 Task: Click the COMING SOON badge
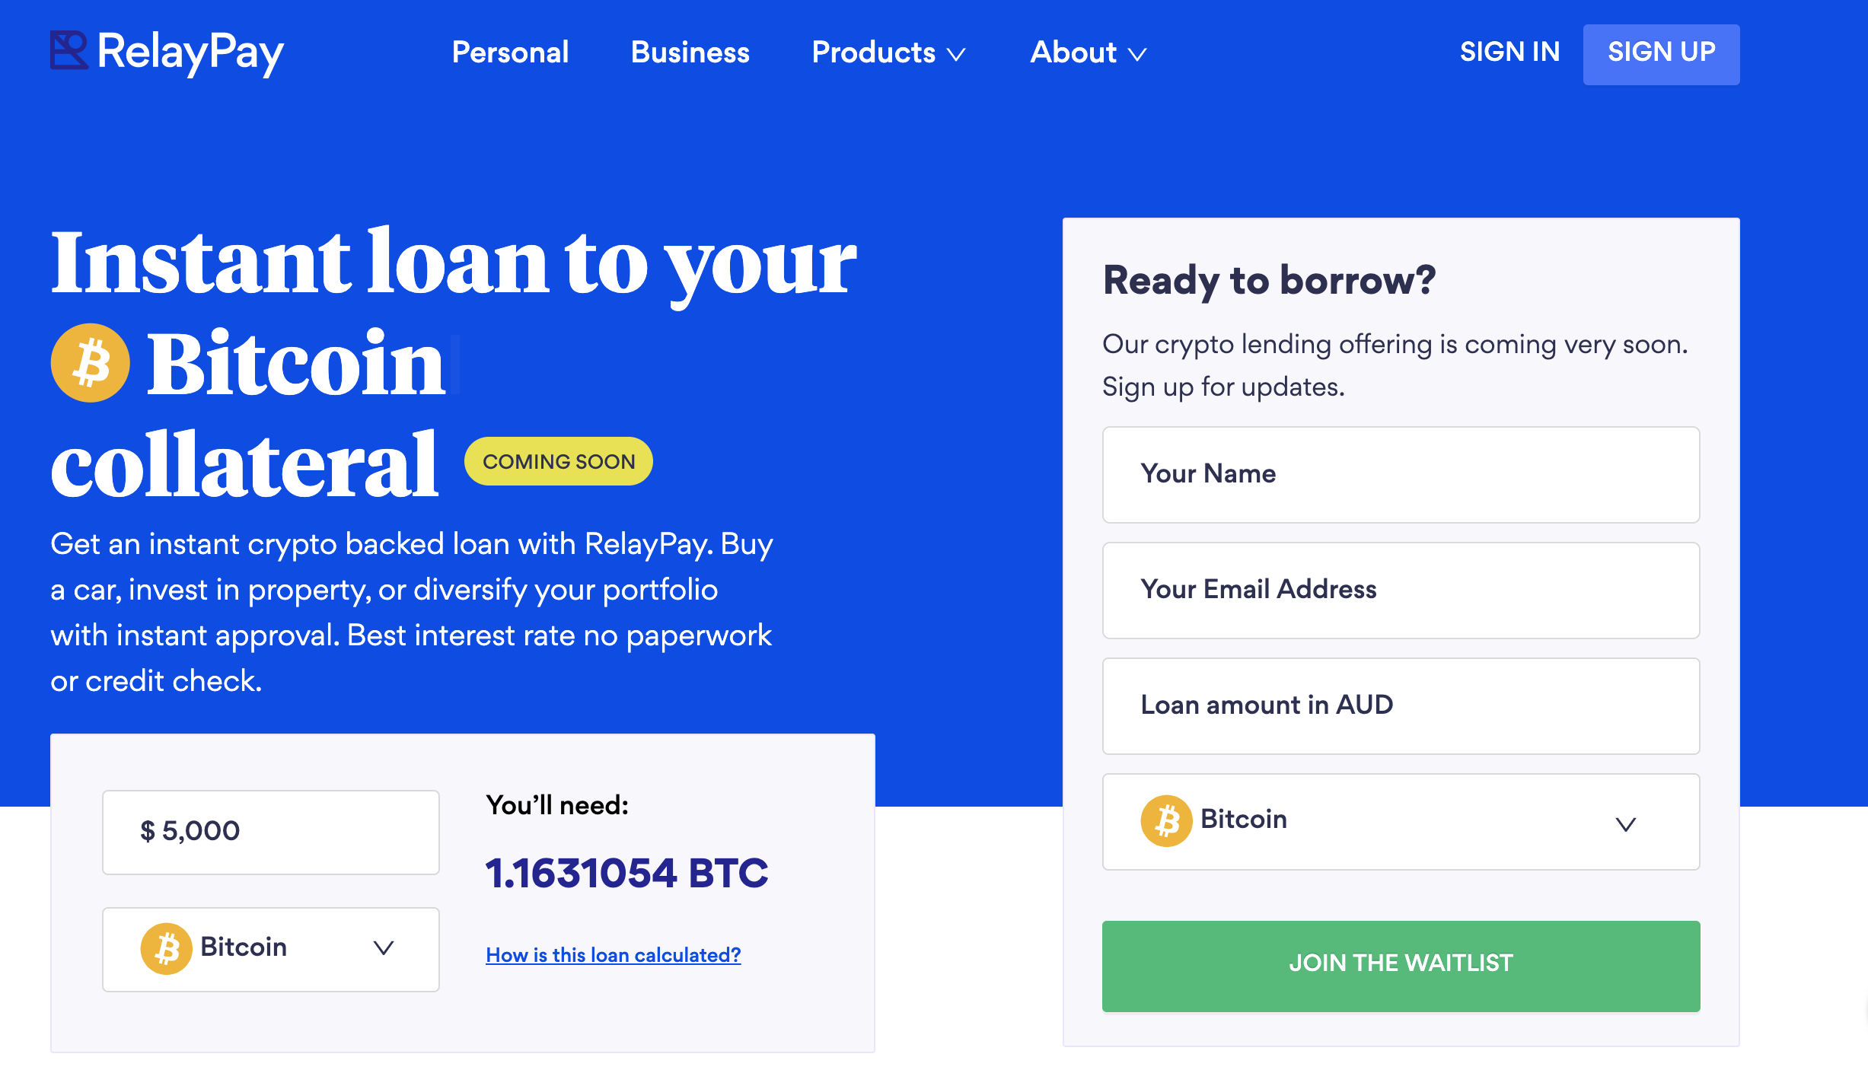click(x=559, y=460)
